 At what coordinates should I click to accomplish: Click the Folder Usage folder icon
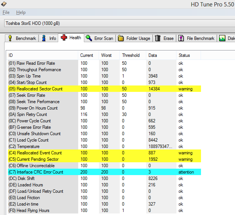point(121,38)
